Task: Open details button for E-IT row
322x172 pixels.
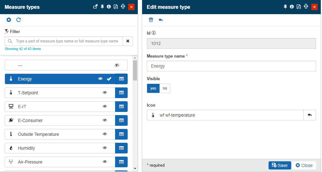Action: 121,107
